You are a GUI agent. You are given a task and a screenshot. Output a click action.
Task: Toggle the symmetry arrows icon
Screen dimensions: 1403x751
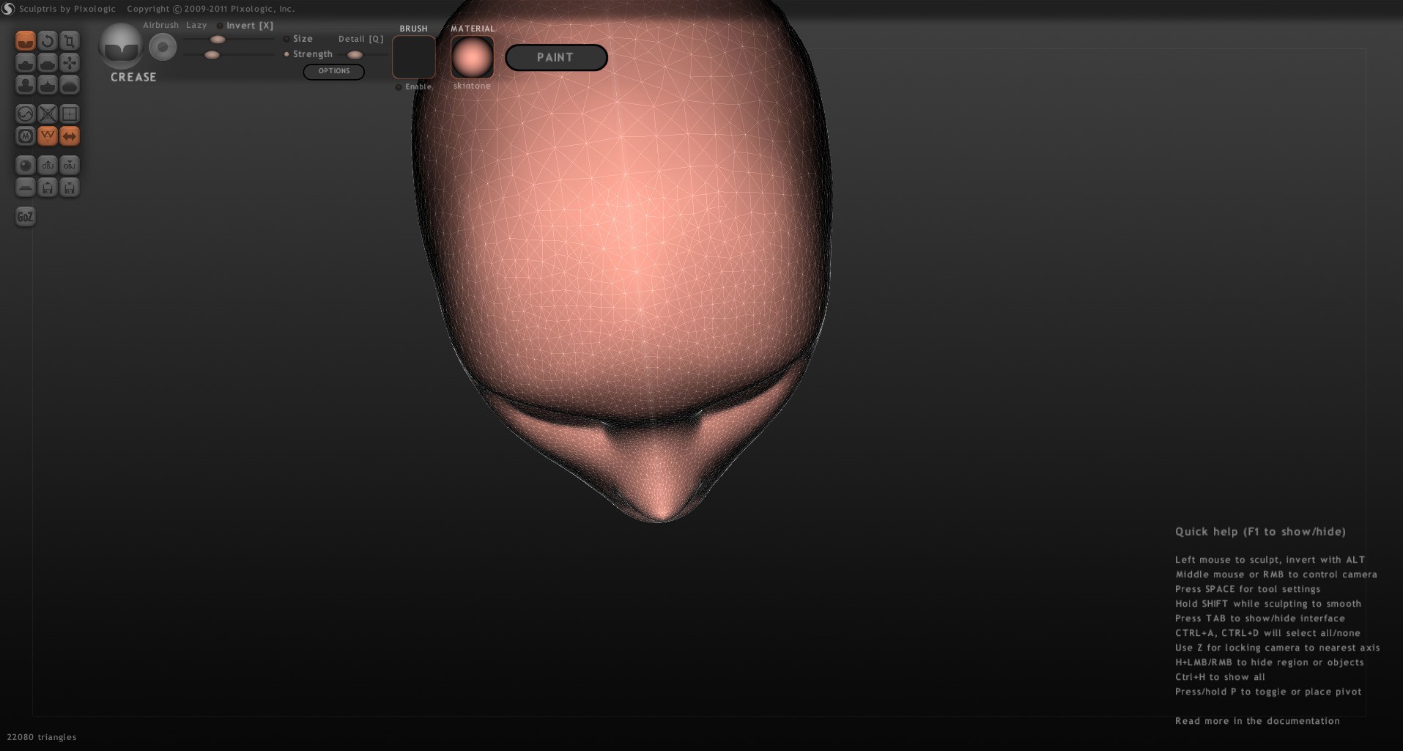coord(70,136)
